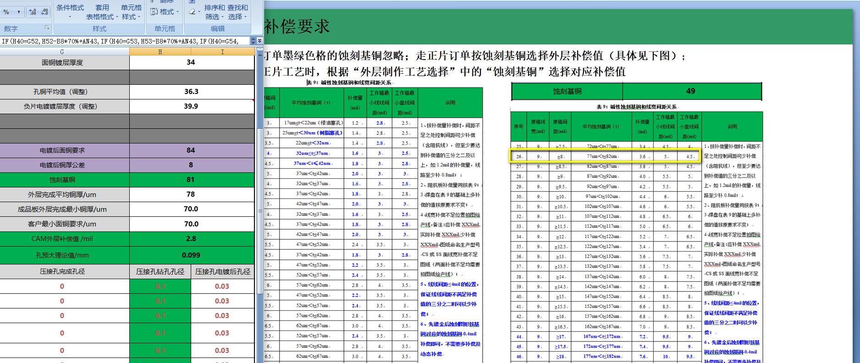Decrease decimal places button
This screenshot has height=363, width=860.
point(44,12)
